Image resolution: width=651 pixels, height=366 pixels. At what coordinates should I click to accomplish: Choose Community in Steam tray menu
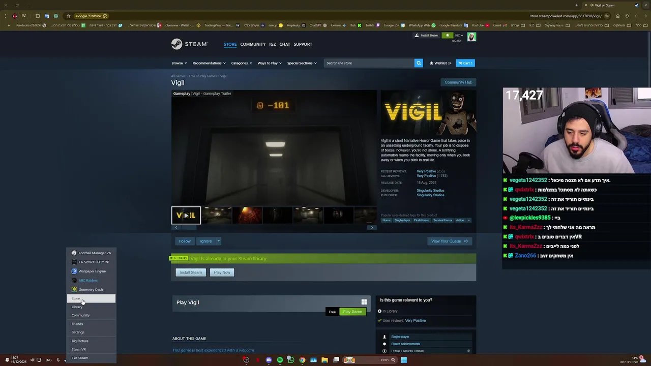click(92, 315)
